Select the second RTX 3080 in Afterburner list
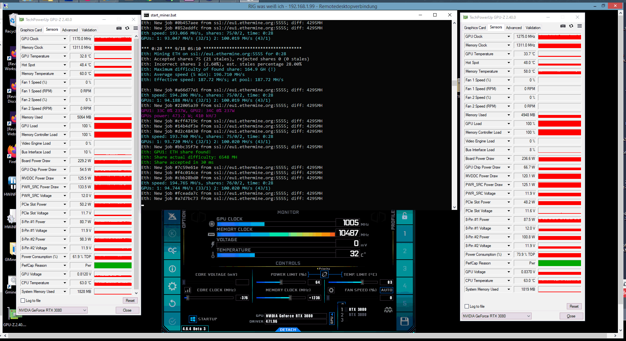Screen dimensions: 626x341 click(358, 315)
